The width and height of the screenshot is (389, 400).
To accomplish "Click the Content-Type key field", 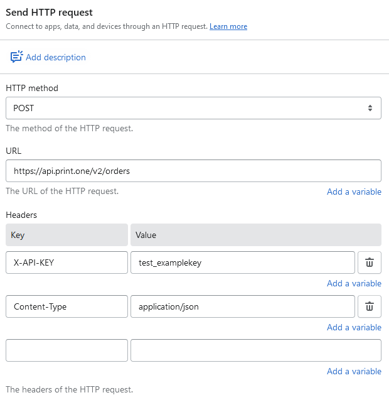I will (x=67, y=306).
